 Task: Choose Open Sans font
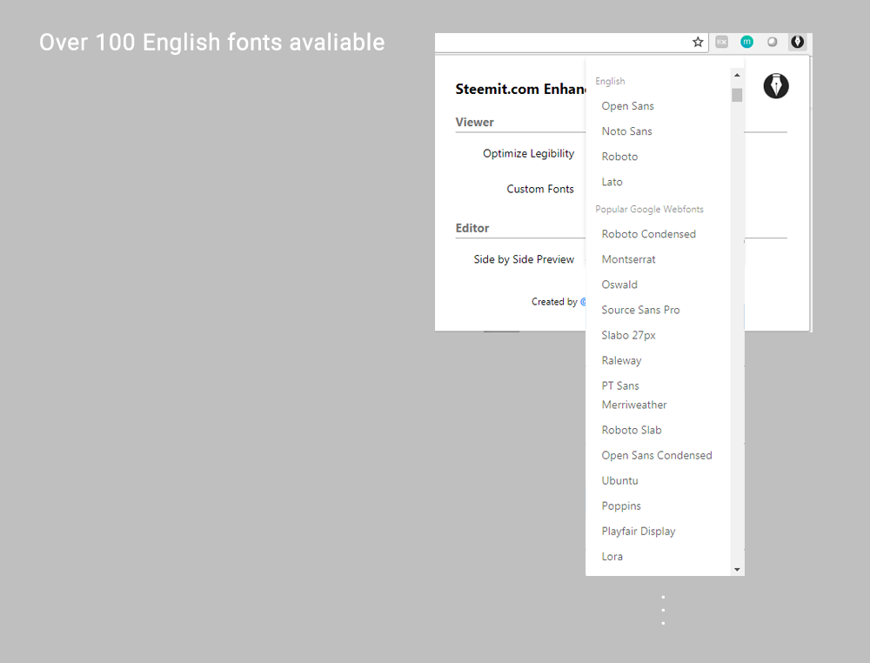[627, 106]
